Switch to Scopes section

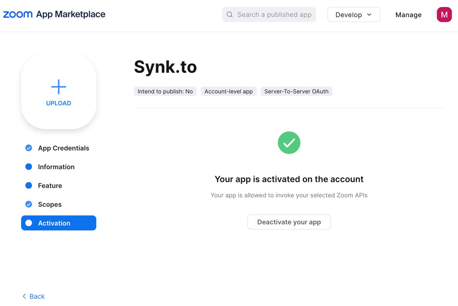(50, 204)
